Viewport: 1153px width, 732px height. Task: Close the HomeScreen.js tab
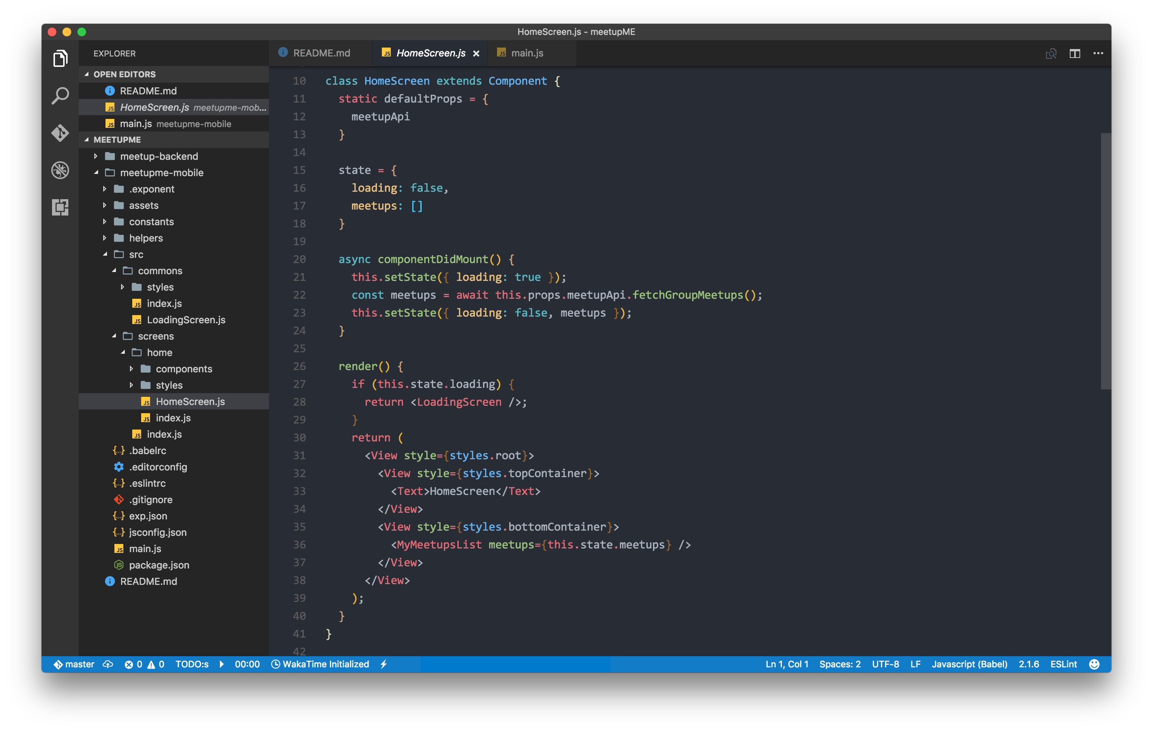(477, 54)
